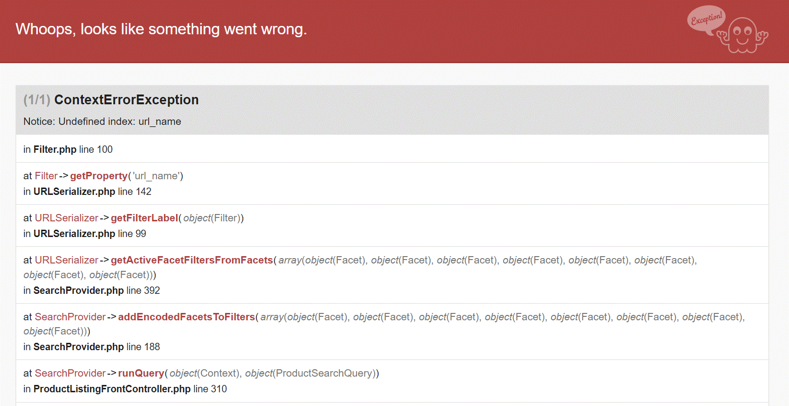Image resolution: width=789 pixels, height=406 pixels.
Task: Open SearchProvider class beside runQuery
Action: pyautogui.click(x=70, y=373)
